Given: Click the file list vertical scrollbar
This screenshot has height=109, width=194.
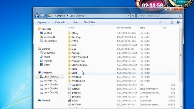Looking at the screenshot, I should pyautogui.click(x=181, y=55).
